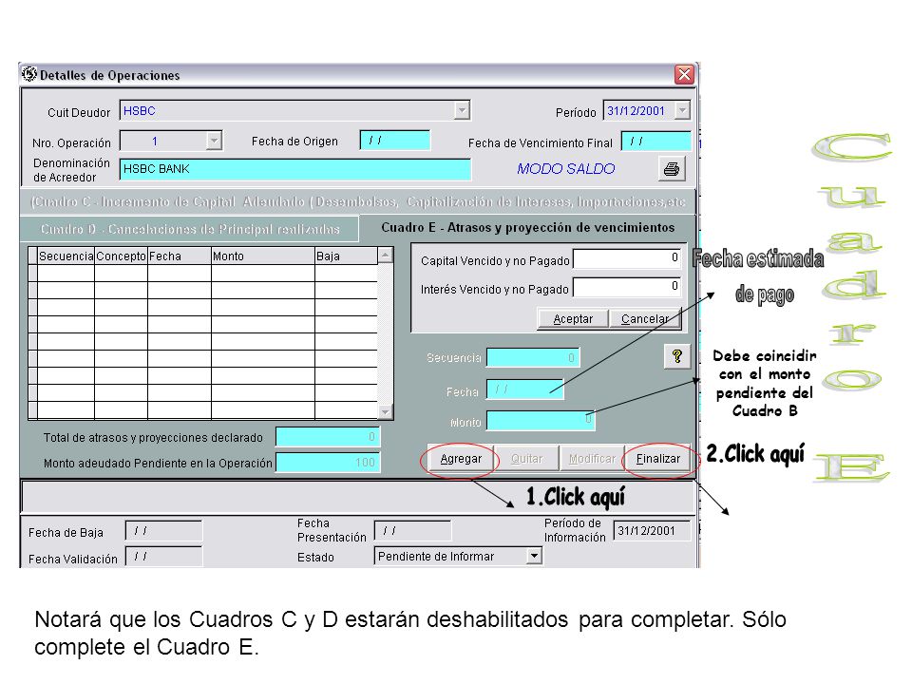Click the Fecha de Vencimiento Final field
The image size is (912, 684).
pos(656,142)
